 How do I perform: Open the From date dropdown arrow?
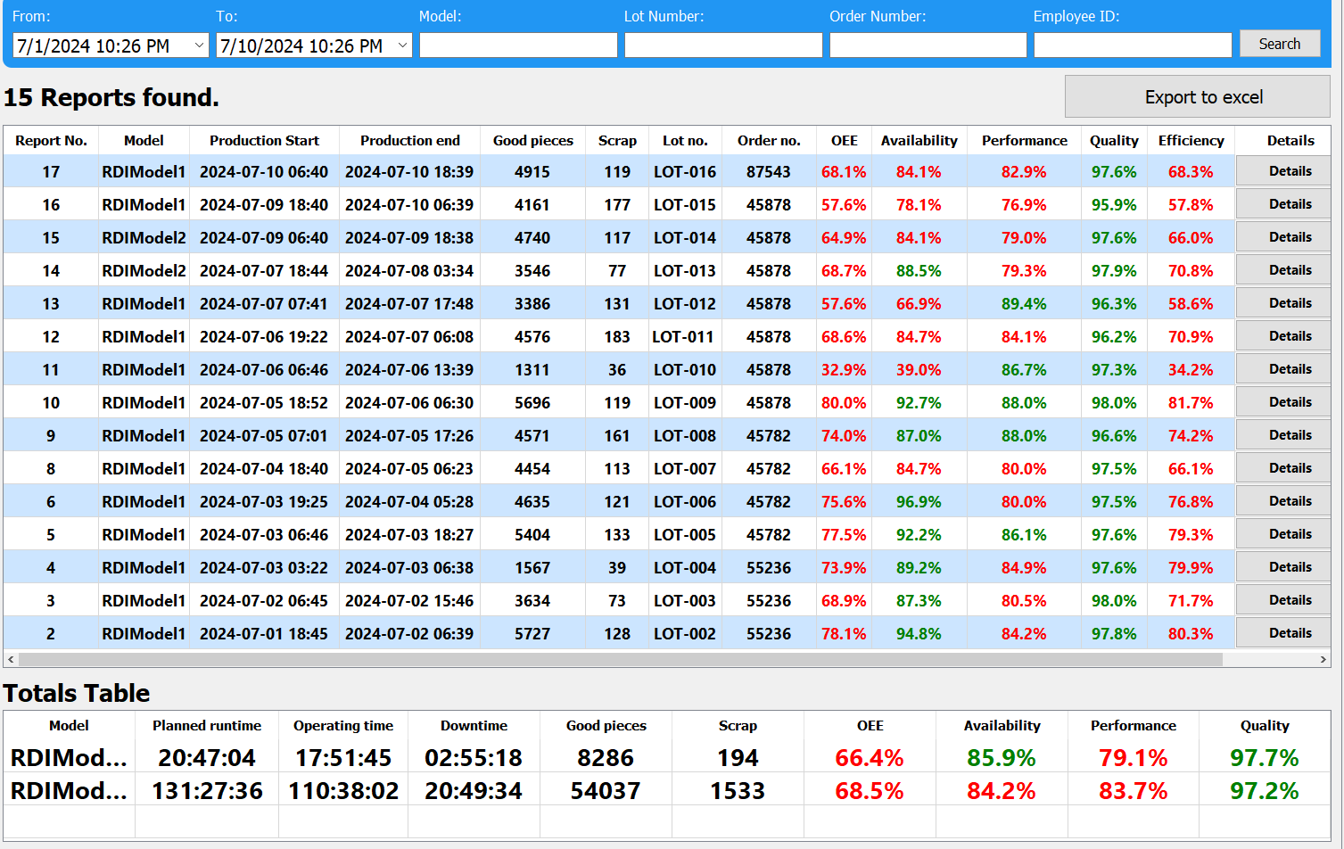[x=199, y=45]
